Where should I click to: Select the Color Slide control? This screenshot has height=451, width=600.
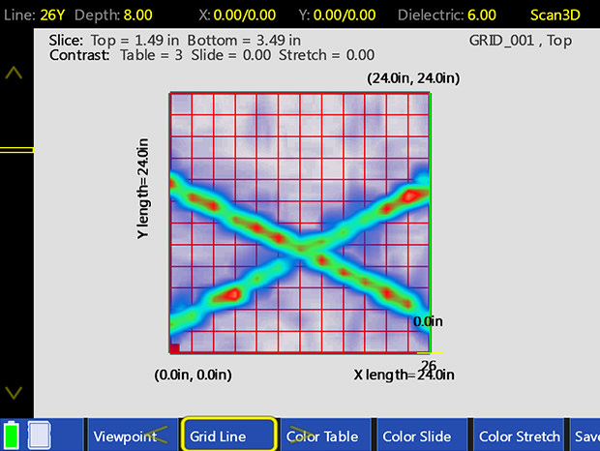point(417,436)
